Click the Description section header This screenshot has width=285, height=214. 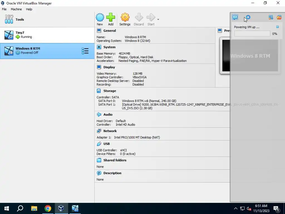pos(112,173)
